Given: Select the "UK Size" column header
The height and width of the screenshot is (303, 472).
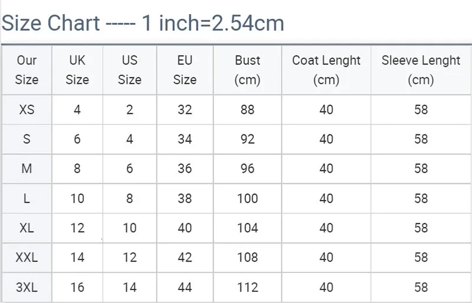Looking at the screenshot, I should [77, 70].
